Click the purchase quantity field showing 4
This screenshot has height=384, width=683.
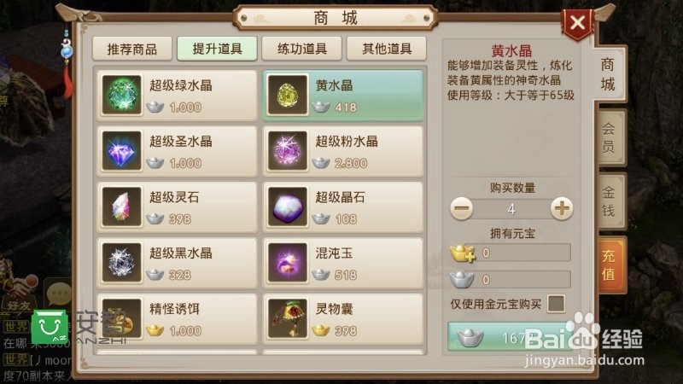pos(511,209)
